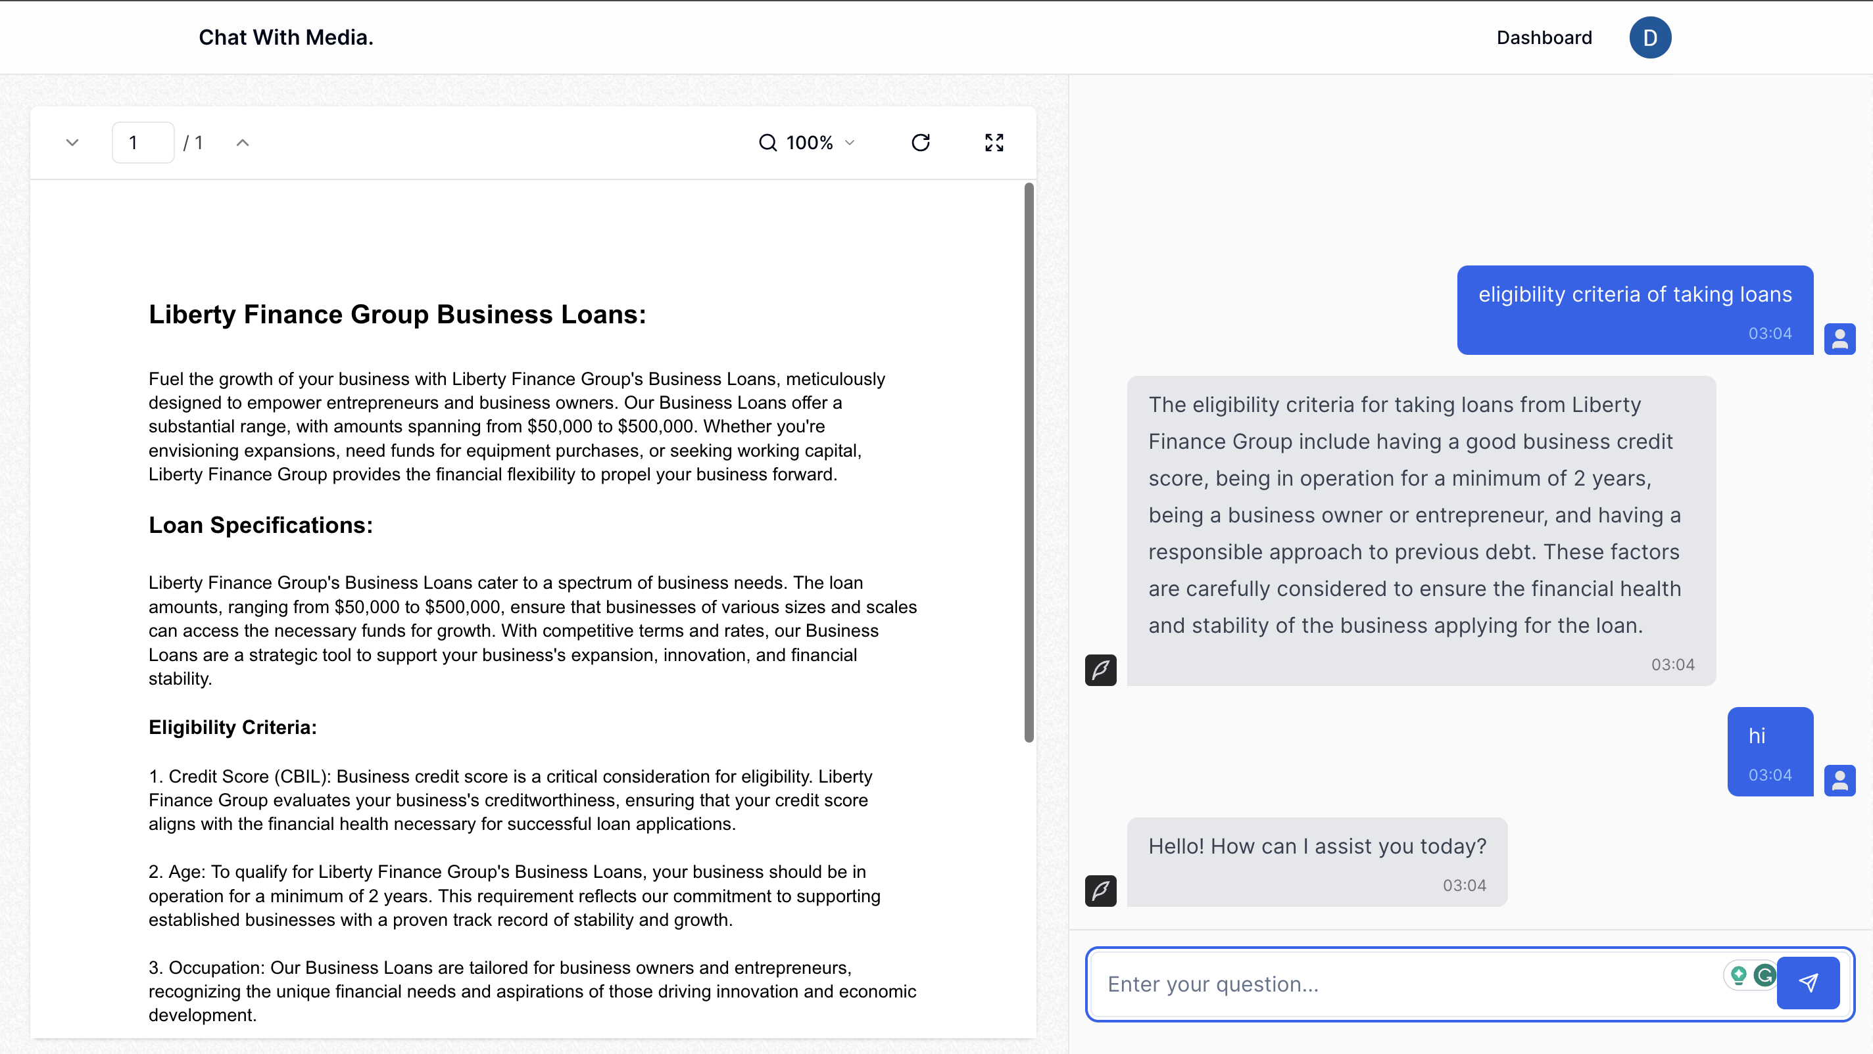This screenshot has height=1054, width=1873.
Task: Click user avatar beside hi message
Action: (x=1839, y=780)
